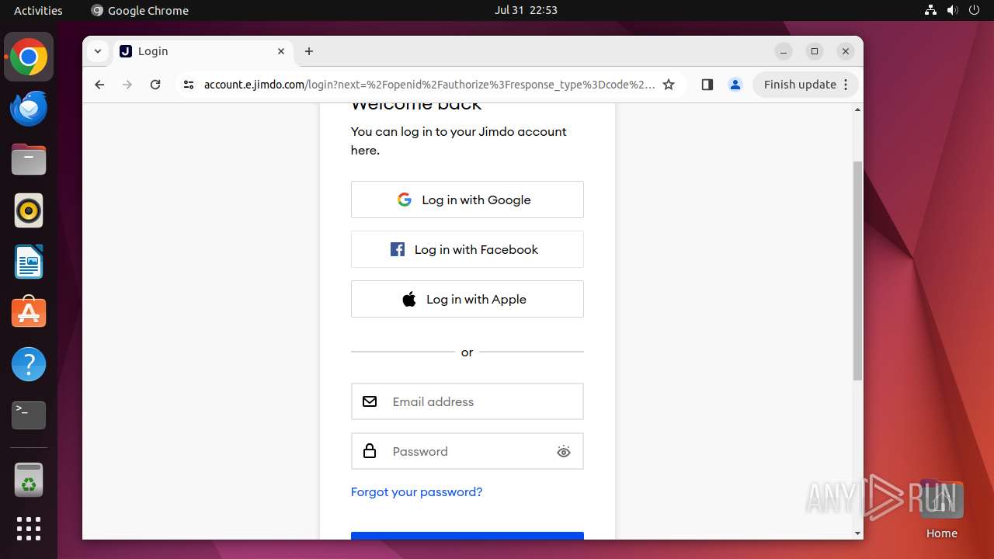
Task: Focus the Password field
Action: coord(467,451)
